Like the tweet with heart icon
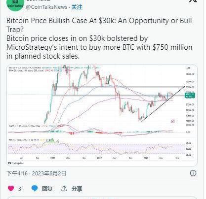The width and height of the screenshot is (206, 199). point(11,188)
